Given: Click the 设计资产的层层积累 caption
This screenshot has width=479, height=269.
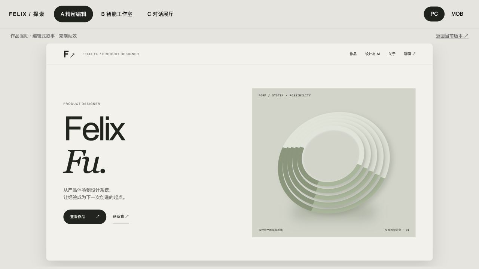Looking at the screenshot, I should (271, 230).
